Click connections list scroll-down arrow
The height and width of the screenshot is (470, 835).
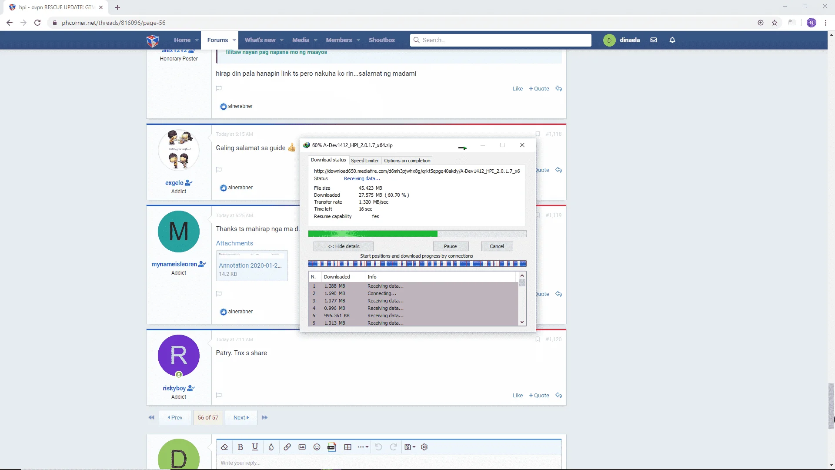point(522,322)
